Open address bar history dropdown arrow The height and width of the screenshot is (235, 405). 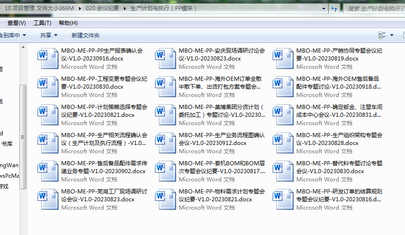[324, 8]
